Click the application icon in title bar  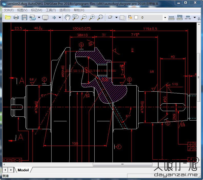click(x=4, y=4)
